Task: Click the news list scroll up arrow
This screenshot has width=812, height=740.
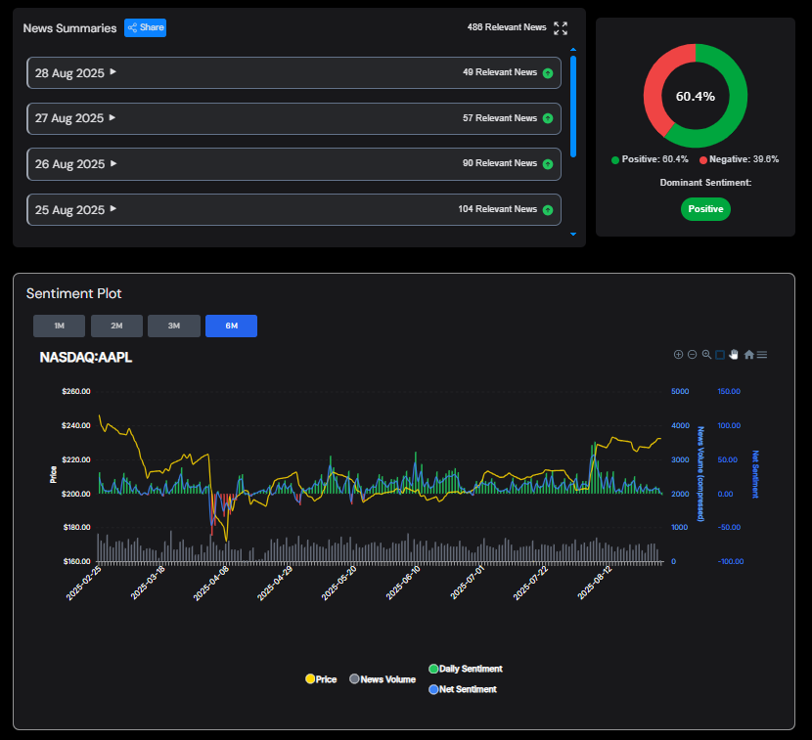Action: coord(573,50)
